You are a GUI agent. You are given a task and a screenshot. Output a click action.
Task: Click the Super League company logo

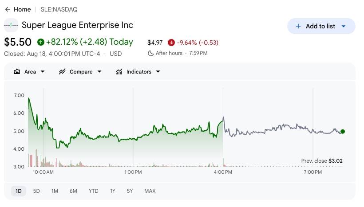11,25
